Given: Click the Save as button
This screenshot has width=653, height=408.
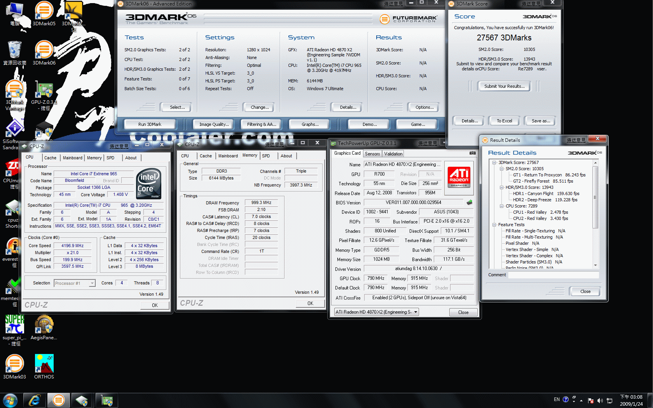Looking at the screenshot, I should [541, 121].
